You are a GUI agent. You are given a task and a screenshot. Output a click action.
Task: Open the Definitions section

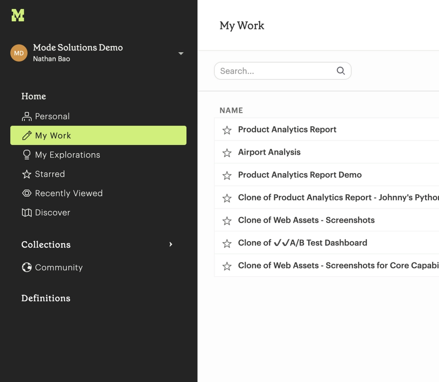46,298
